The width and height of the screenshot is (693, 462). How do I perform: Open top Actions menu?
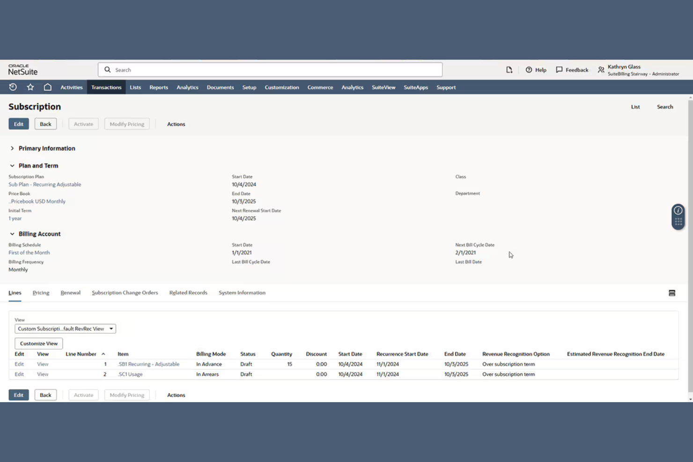pos(176,124)
